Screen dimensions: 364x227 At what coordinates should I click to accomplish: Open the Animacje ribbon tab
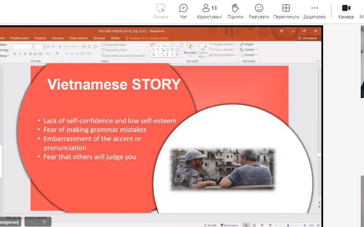point(58,38)
